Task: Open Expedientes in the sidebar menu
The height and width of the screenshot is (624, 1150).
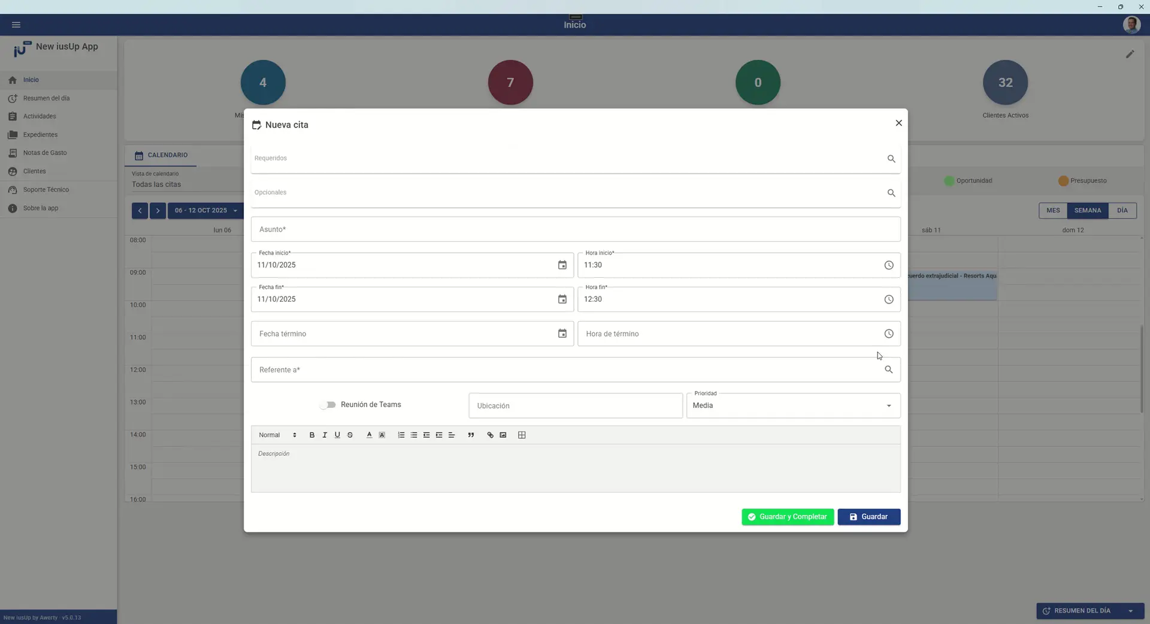Action: (x=40, y=135)
